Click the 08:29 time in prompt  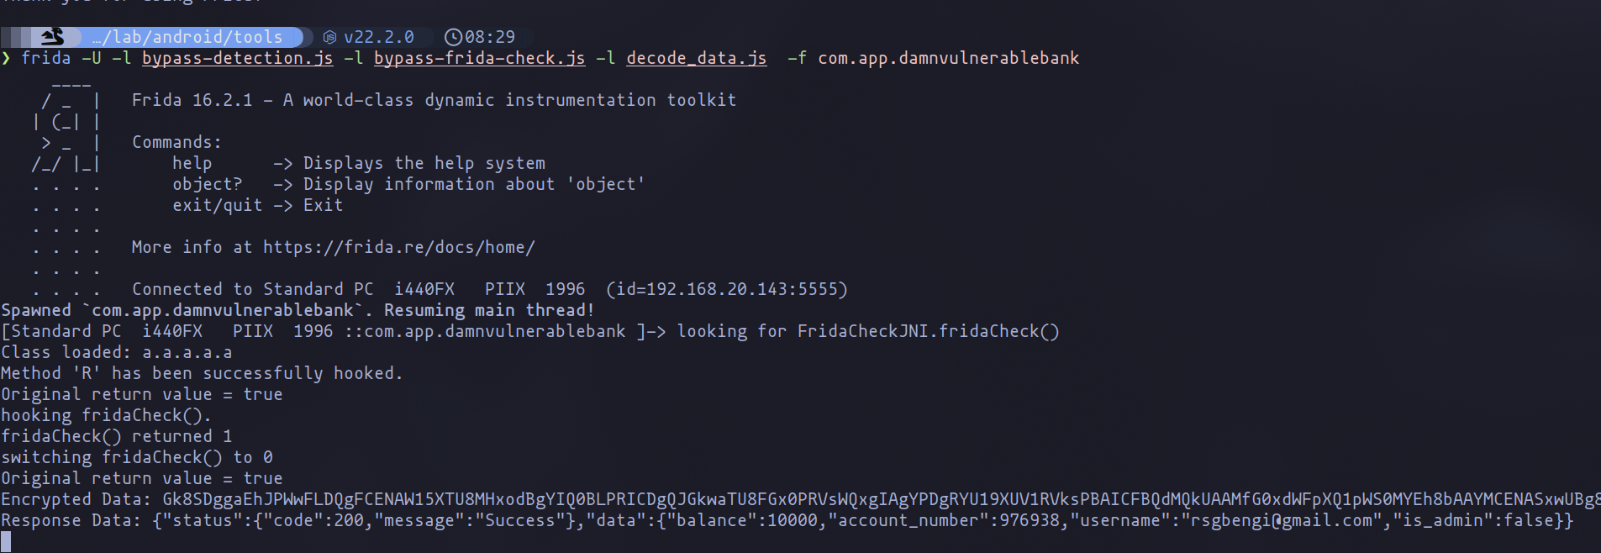coord(490,37)
